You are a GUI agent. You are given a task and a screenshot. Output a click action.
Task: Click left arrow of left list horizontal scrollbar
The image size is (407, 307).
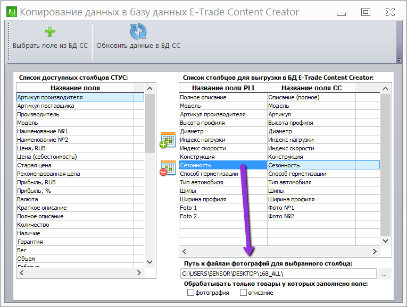point(22,273)
